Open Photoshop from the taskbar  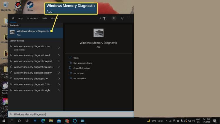point(35,121)
